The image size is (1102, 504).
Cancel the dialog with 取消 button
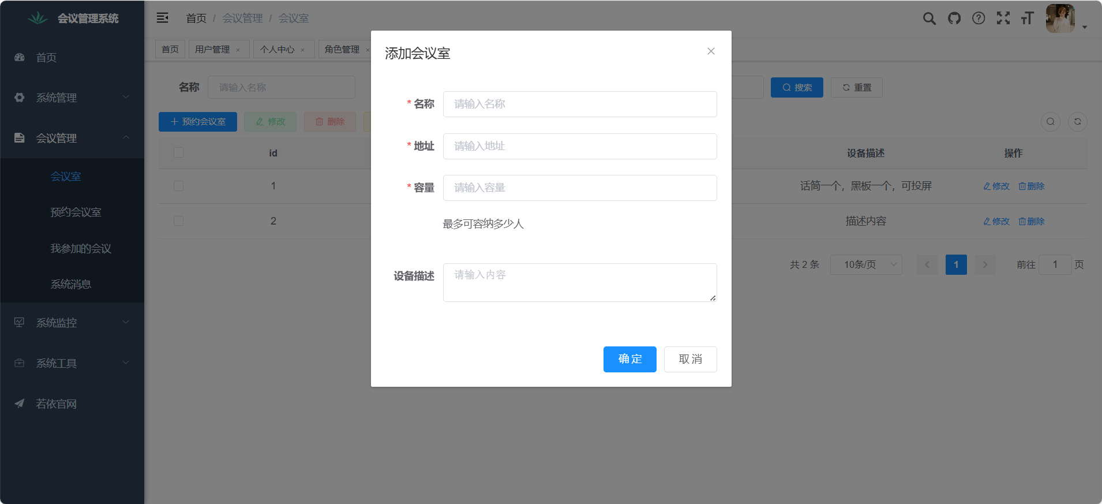691,359
